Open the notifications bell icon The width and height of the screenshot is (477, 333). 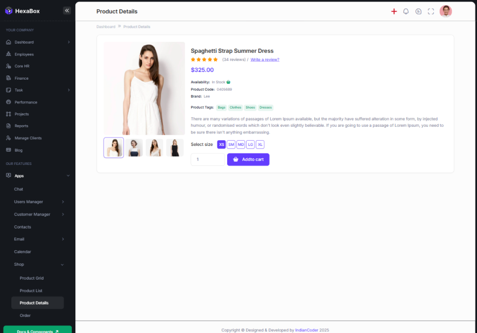click(x=406, y=11)
